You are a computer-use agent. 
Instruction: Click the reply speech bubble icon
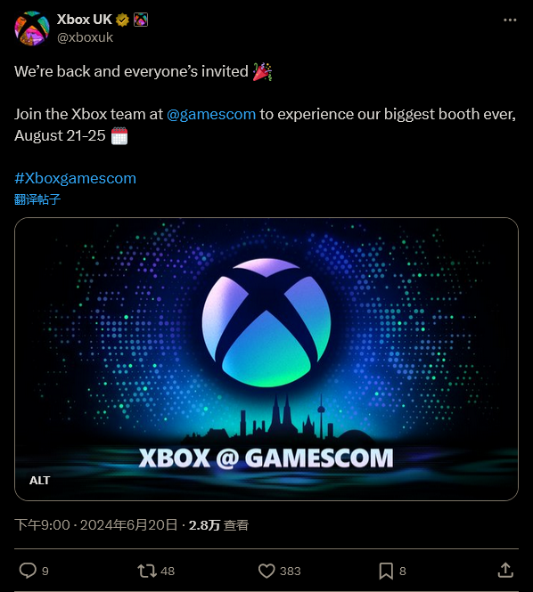pos(28,571)
